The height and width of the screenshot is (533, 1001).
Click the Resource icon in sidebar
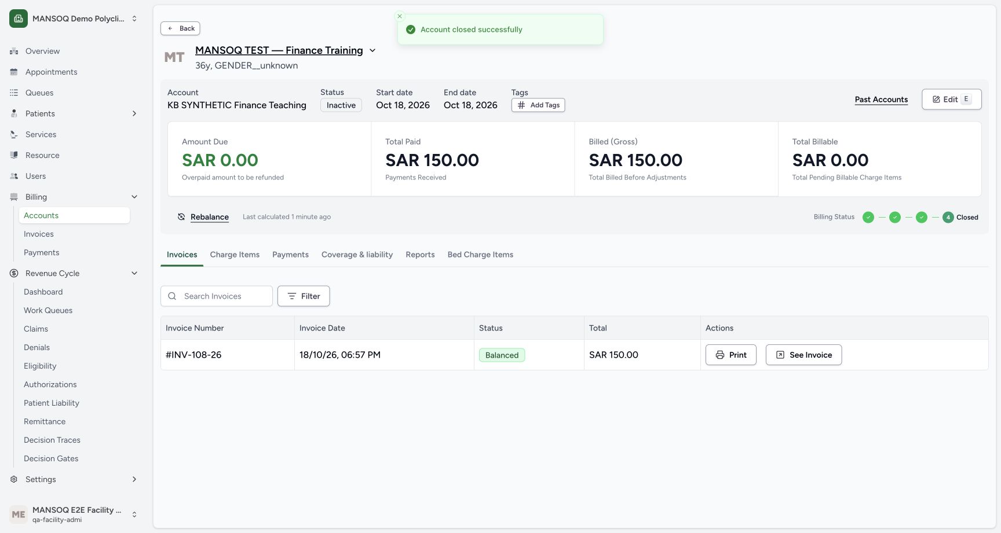pos(14,156)
